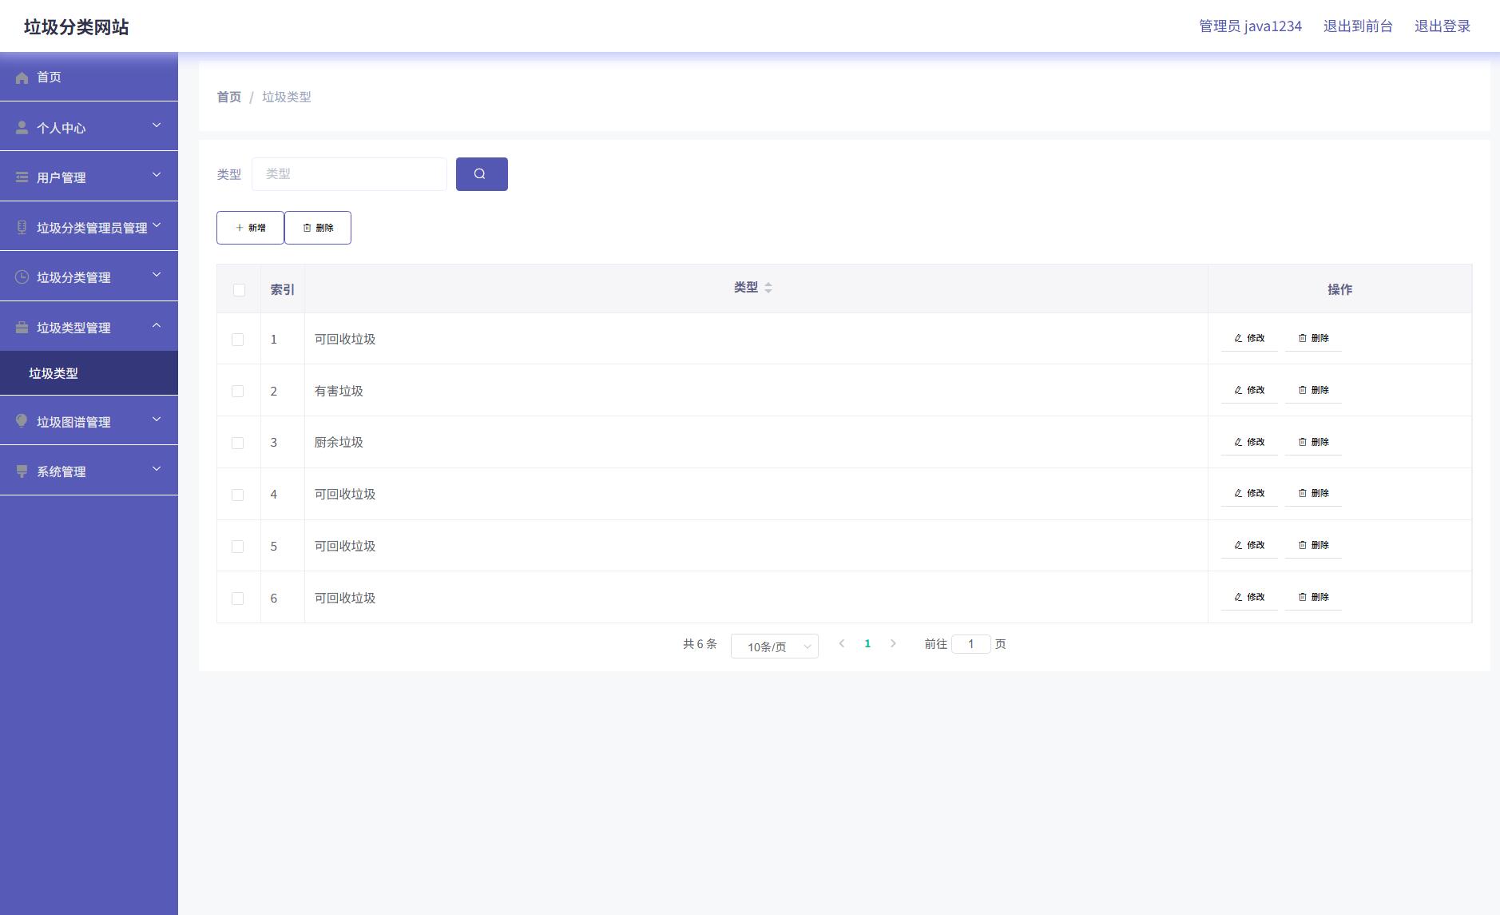The width and height of the screenshot is (1500, 915).
Task: Click the 退出登录 link
Action: coord(1442,26)
